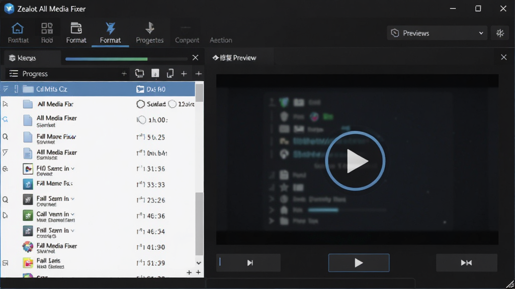Viewport: 515px width, 289px height.
Task: Open settings gear beside the Previews dropdown
Action: tap(500, 33)
